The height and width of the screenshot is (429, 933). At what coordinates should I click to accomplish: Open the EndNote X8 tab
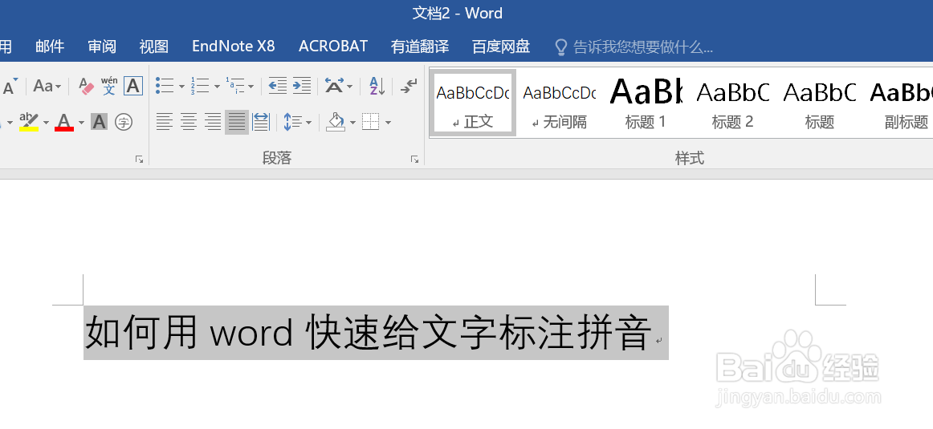coord(233,47)
